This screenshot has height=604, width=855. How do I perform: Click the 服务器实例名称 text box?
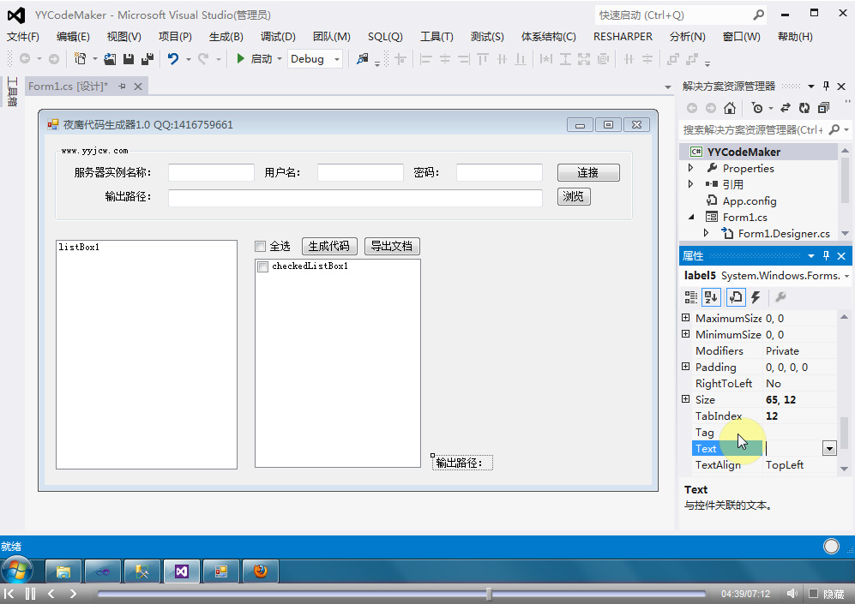pos(211,173)
